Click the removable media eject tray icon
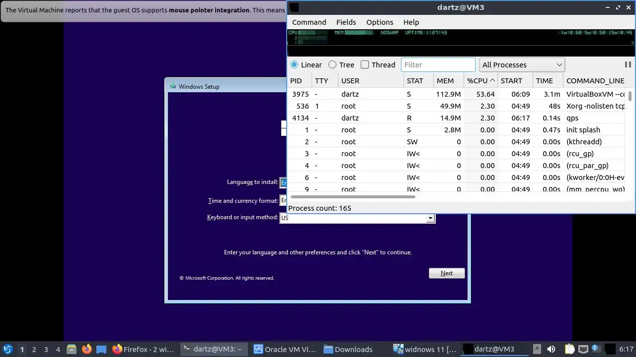The image size is (636, 357). 537,349
